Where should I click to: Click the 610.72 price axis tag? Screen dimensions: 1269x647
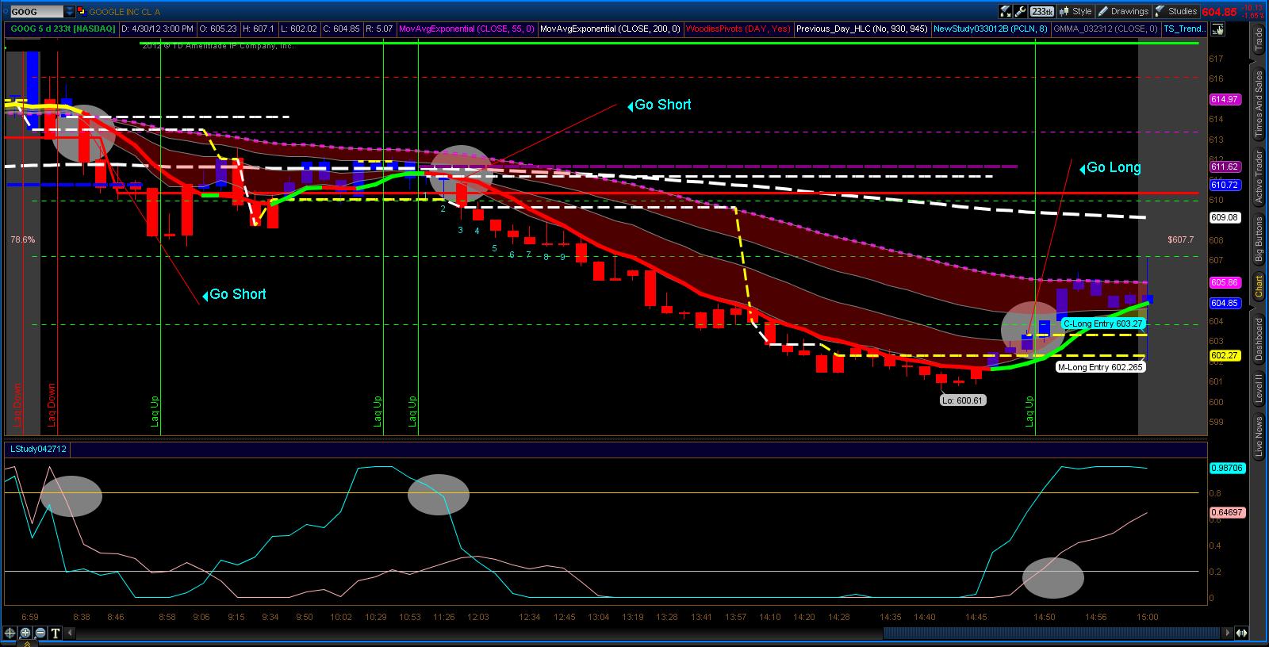point(1225,185)
